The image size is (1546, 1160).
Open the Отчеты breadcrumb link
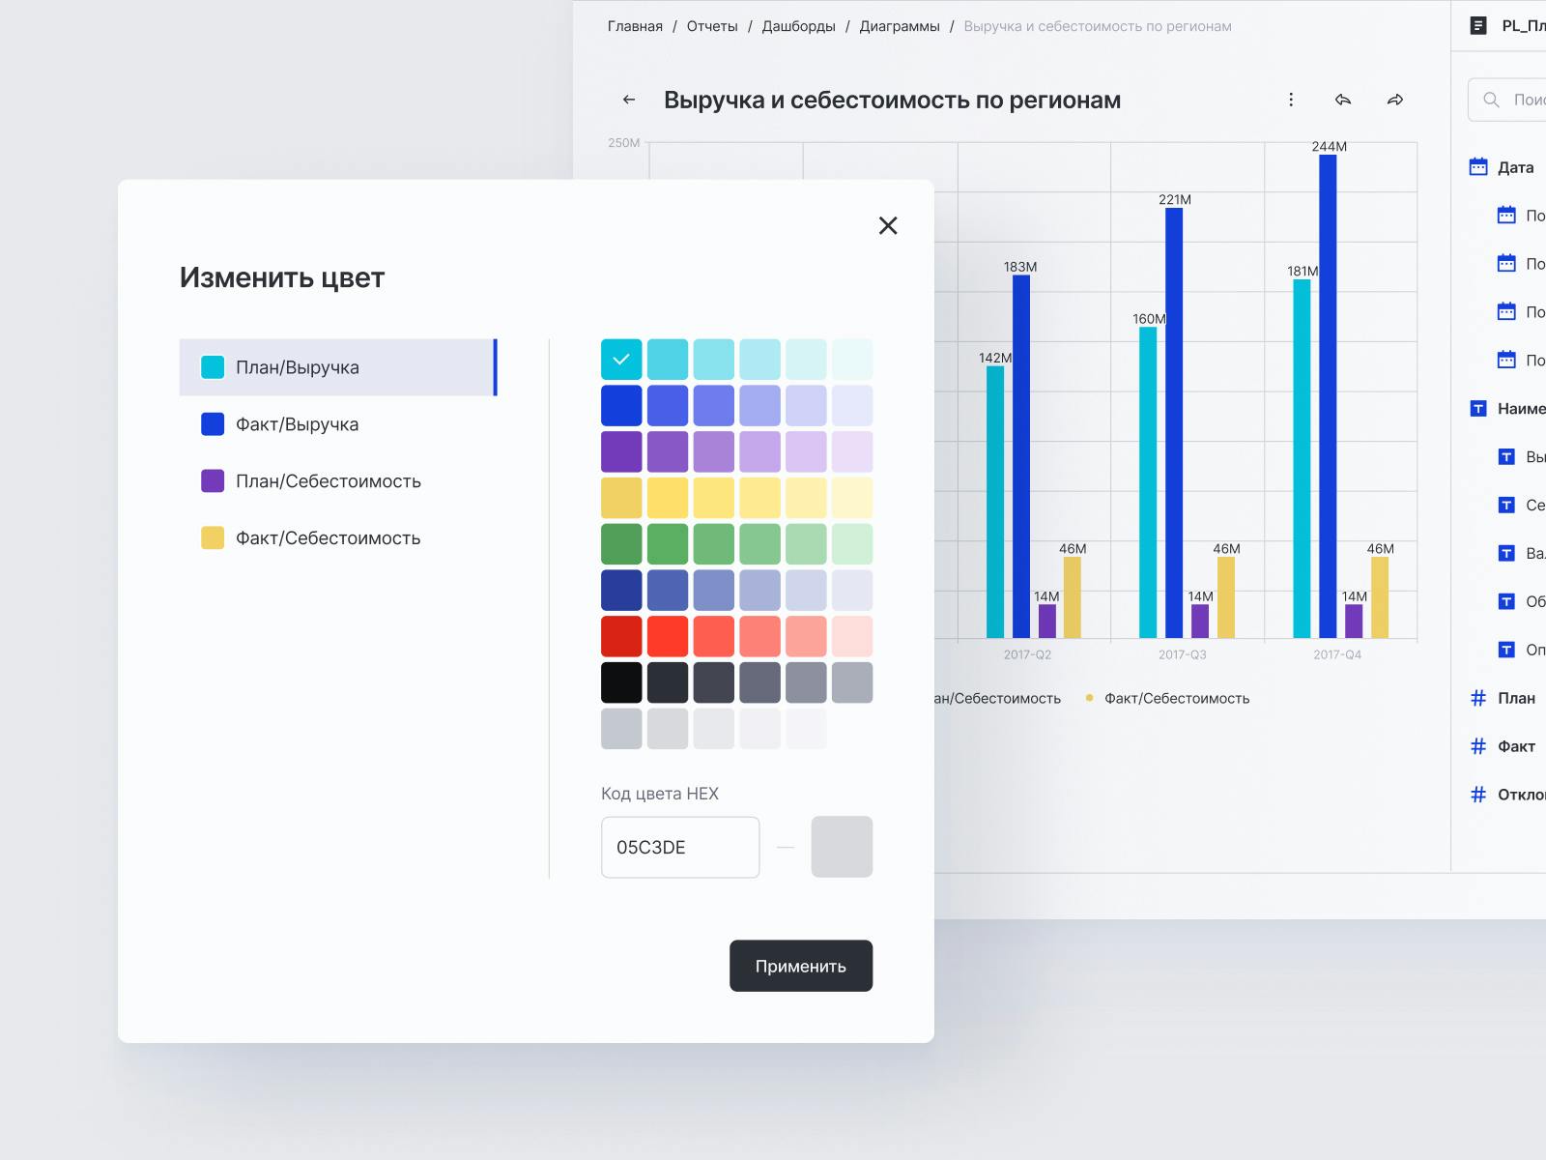click(712, 26)
